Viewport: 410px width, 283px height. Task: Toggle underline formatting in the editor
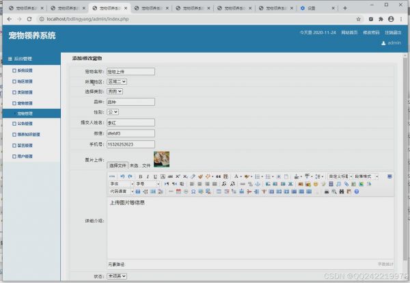coord(155,176)
